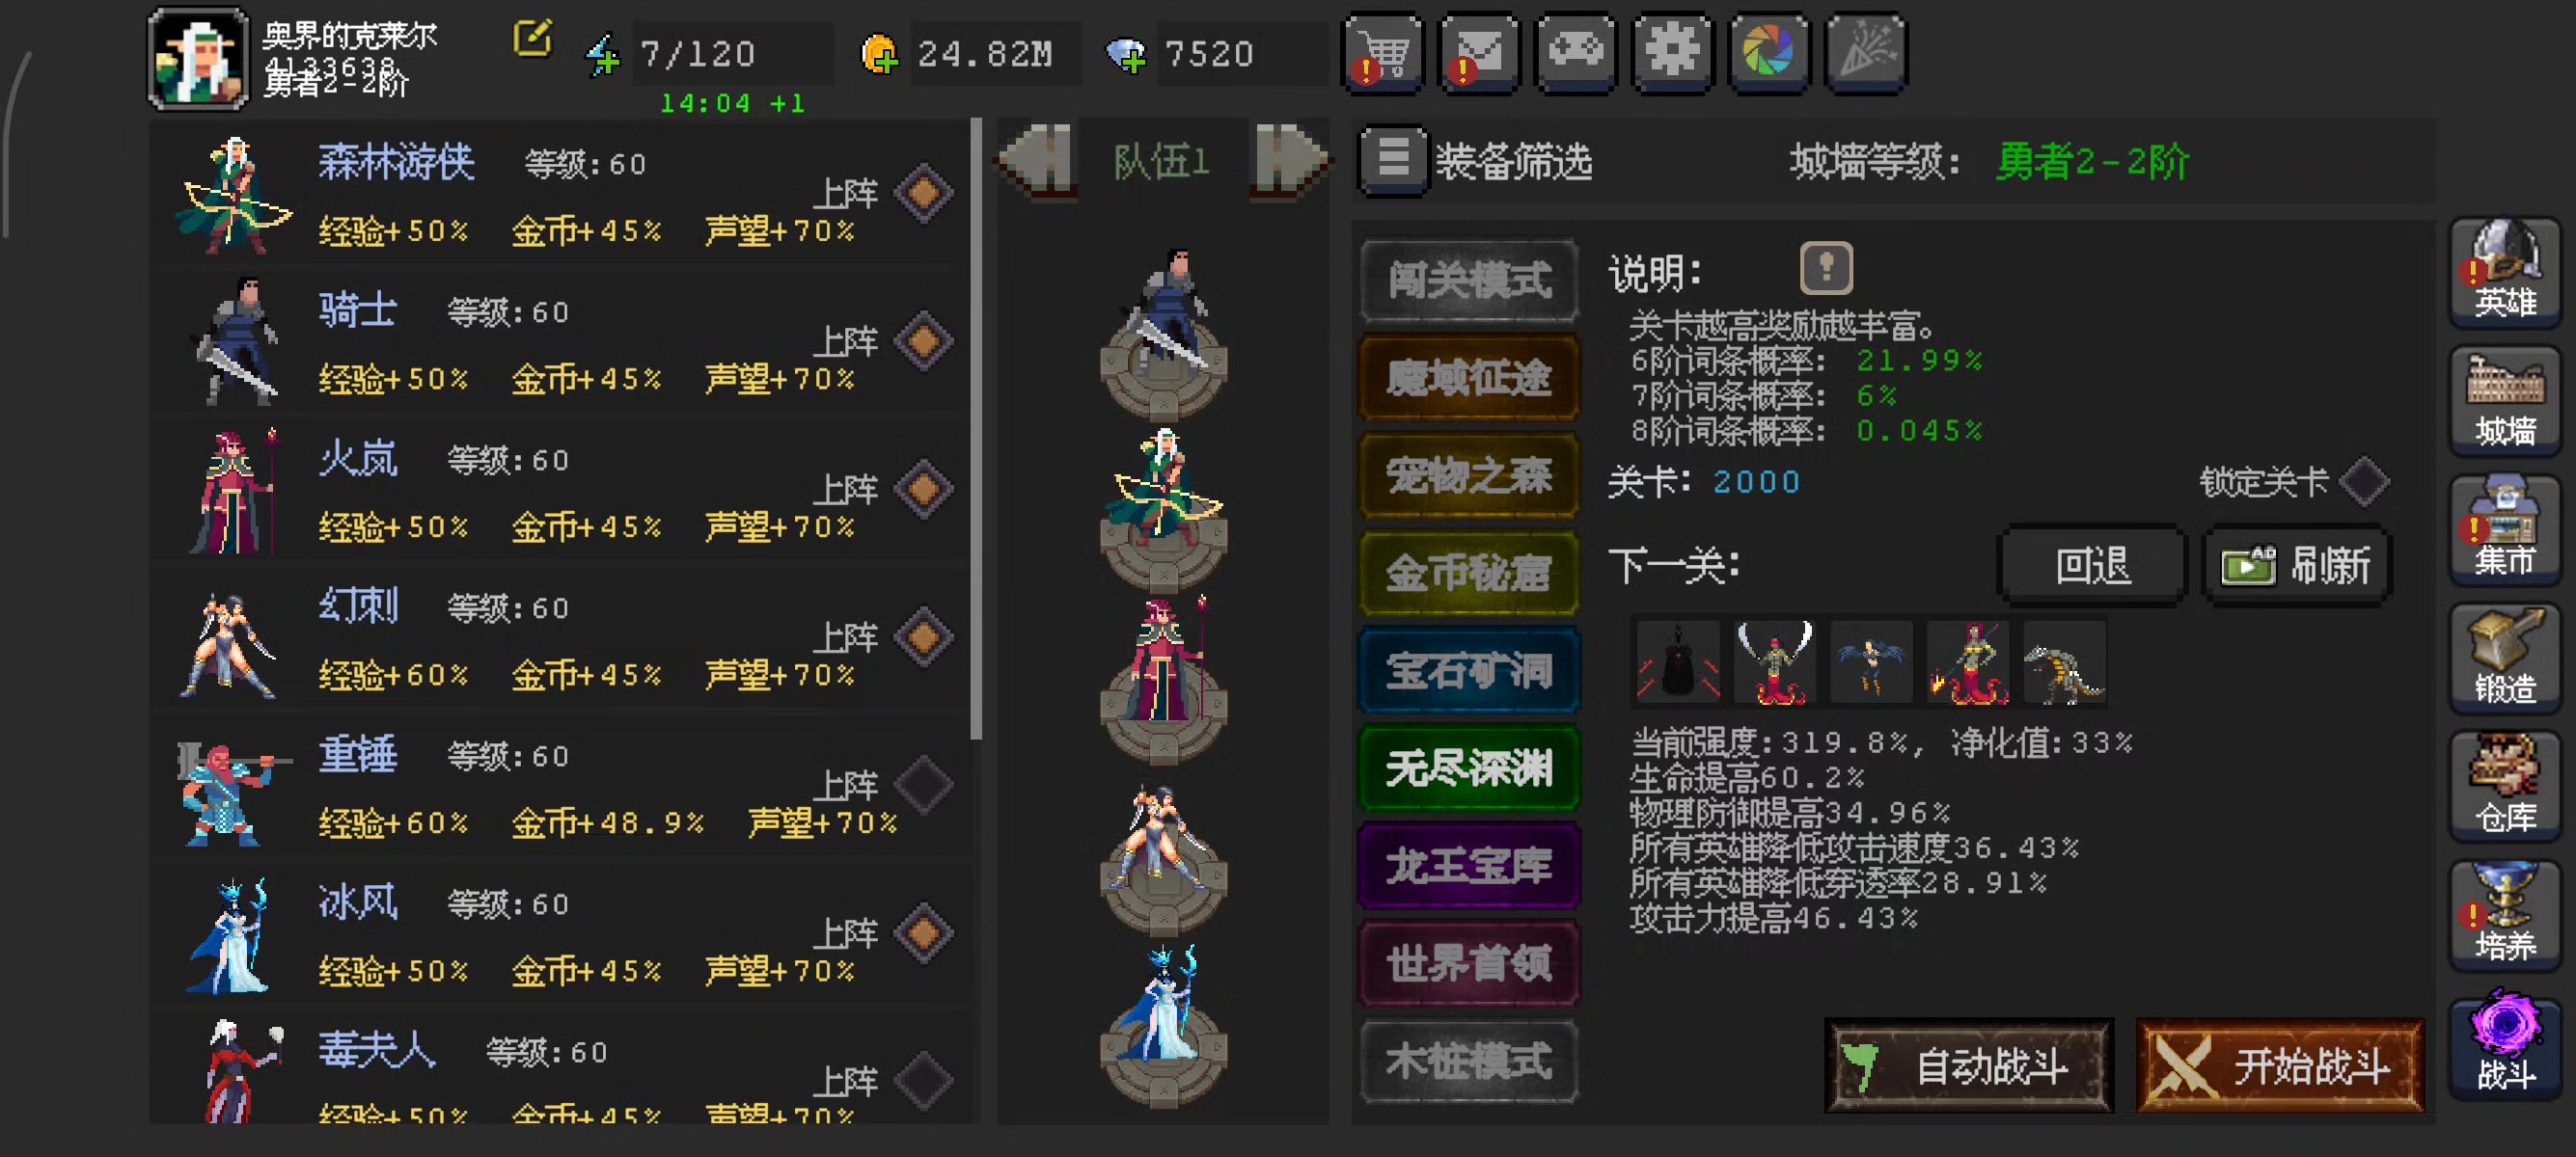This screenshot has width=2576, height=1157.
Task: Toggle 上阵 deploy diamond for 森林游侠
Action: coord(923,193)
